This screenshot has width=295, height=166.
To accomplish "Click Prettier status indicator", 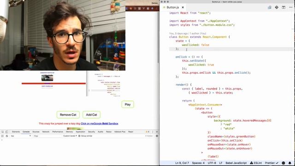I will pyautogui.click(x=271, y=163).
